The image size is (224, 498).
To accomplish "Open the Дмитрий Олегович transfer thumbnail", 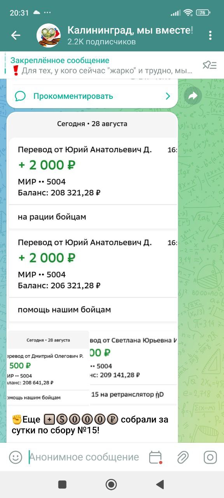I will pos(48,368).
